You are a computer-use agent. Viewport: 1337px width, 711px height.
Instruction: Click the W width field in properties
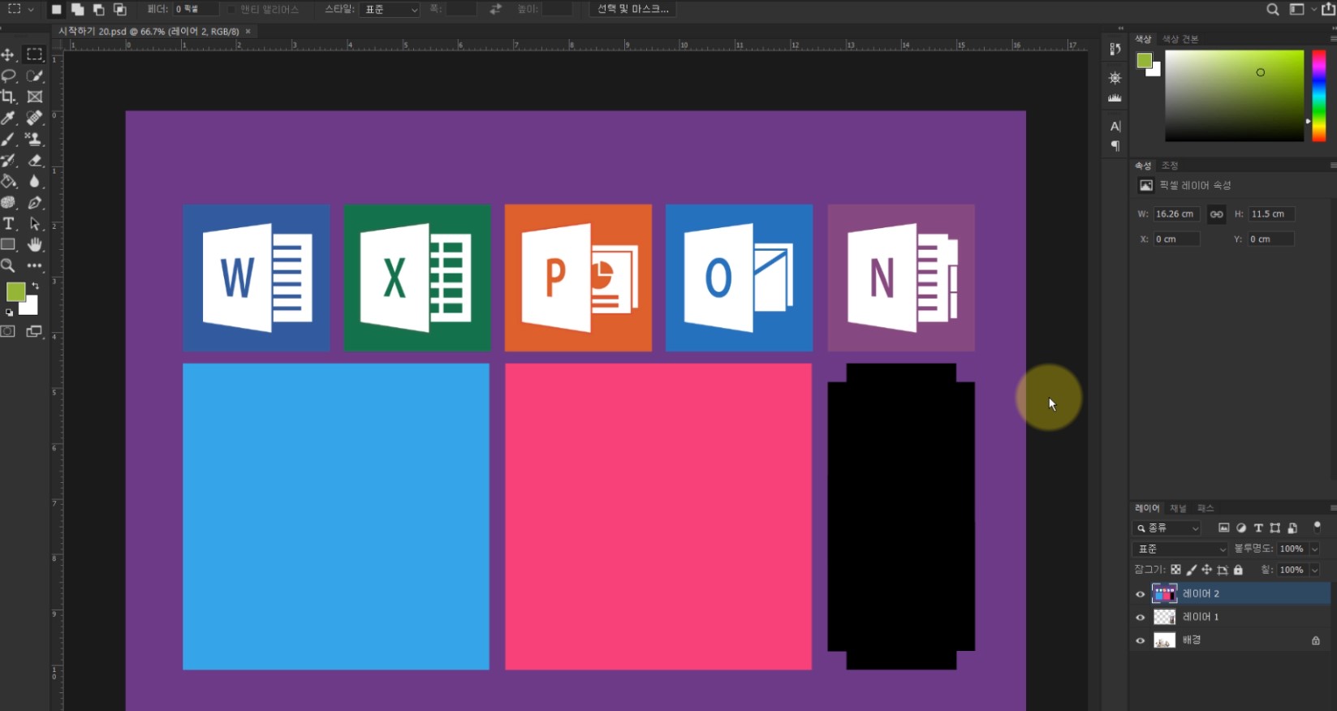1175,214
